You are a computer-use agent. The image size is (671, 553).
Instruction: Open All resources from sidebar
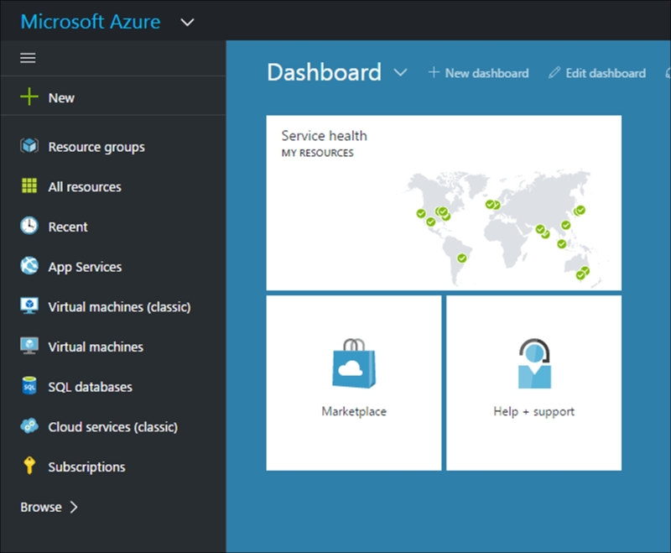pyautogui.click(x=85, y=186)
